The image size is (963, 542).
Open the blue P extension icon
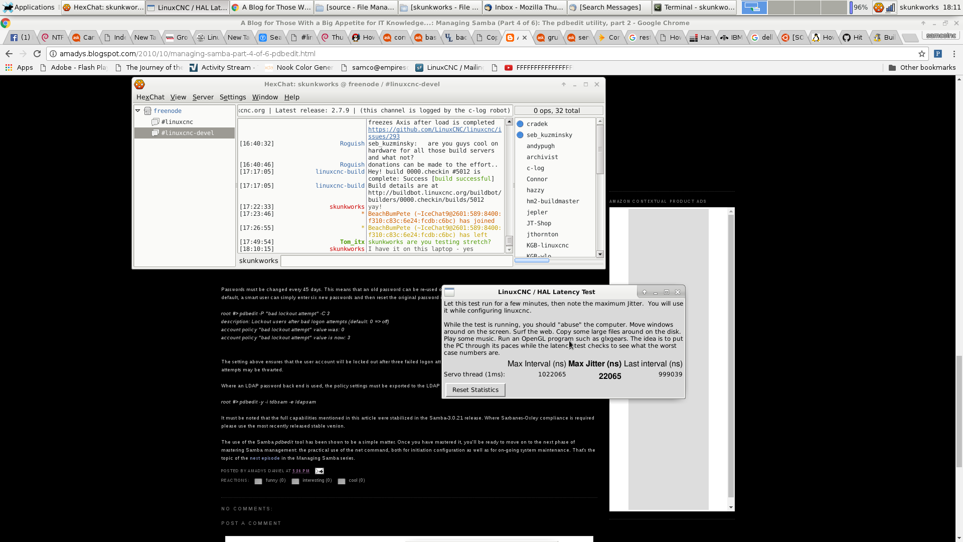[x=938, y=54]
